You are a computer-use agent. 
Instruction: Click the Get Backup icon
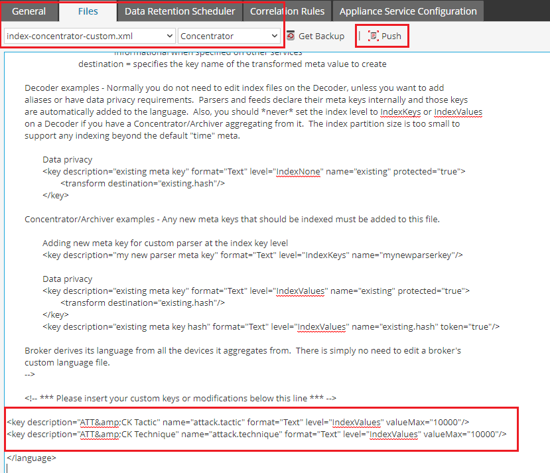(x=291, y=36)
